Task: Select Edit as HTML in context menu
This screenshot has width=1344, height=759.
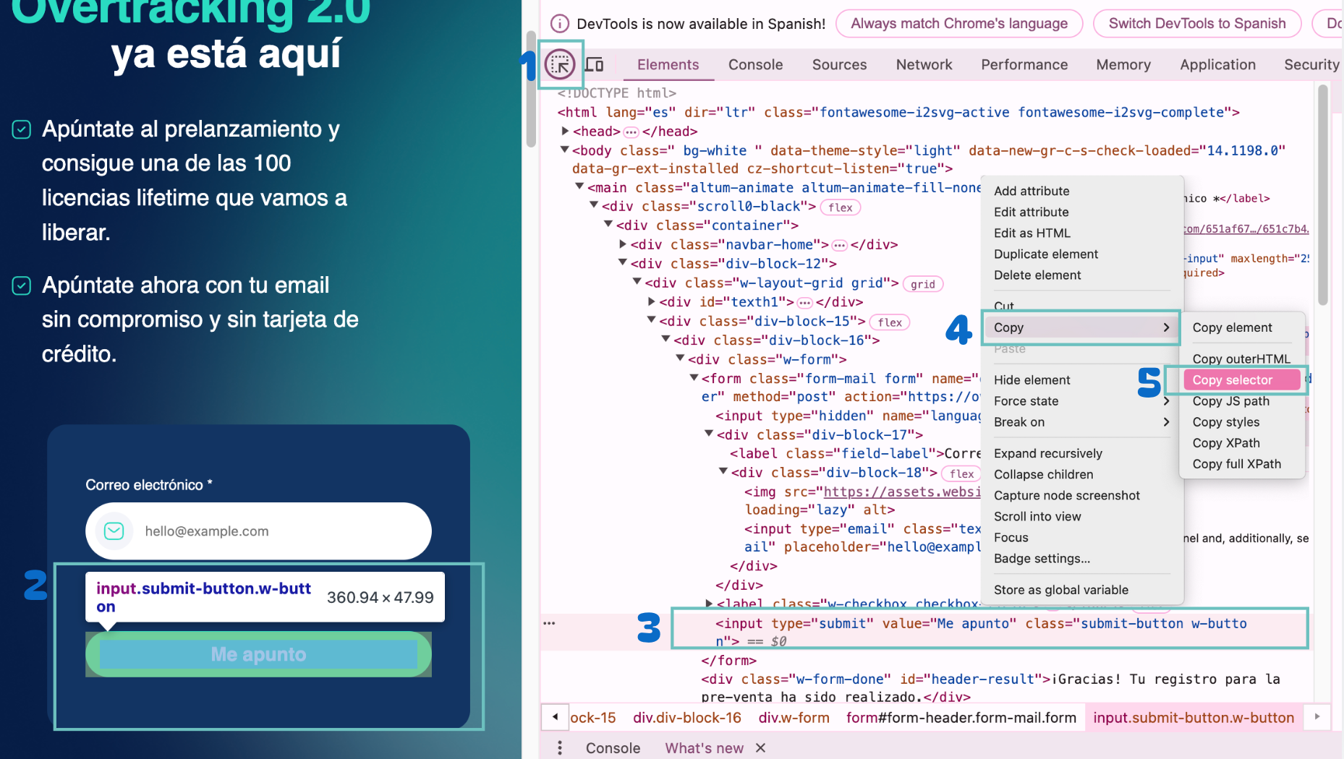Action: point(1032,233)
